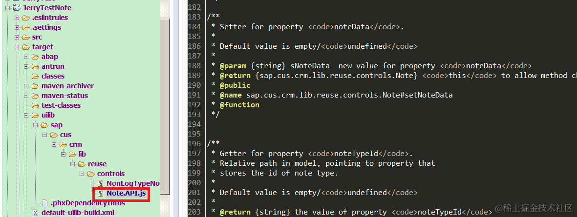Click the abap folder icon

click(35, 57)
